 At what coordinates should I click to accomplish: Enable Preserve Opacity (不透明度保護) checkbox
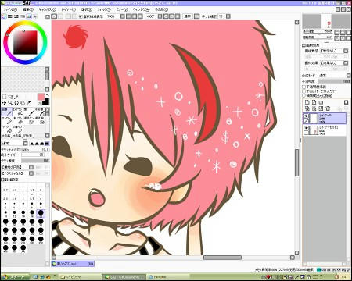[304, 87]
